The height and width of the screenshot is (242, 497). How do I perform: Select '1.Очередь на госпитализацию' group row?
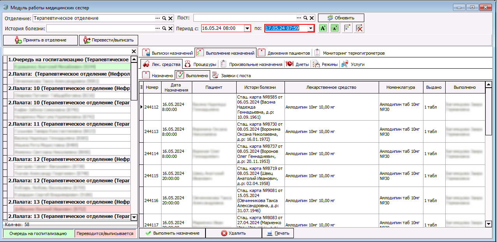pyautogui.click(x=68, y=60)
